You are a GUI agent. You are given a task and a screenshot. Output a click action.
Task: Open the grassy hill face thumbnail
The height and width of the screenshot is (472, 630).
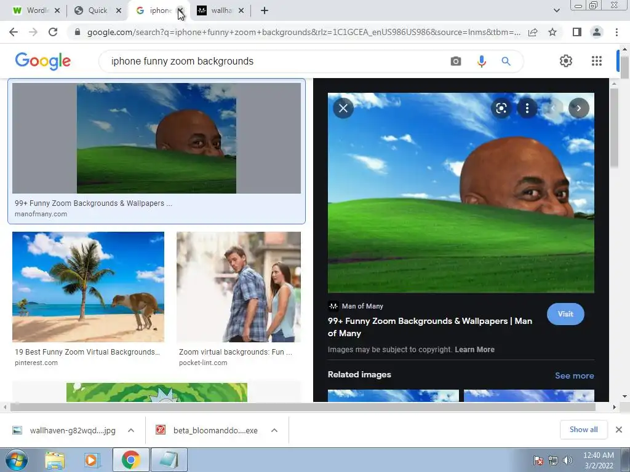pyautogui.click(x=156, y=138)
